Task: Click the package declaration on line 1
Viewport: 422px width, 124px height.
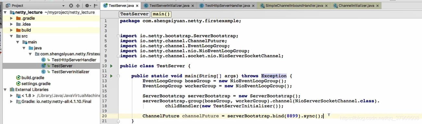Action: [181, 21]
